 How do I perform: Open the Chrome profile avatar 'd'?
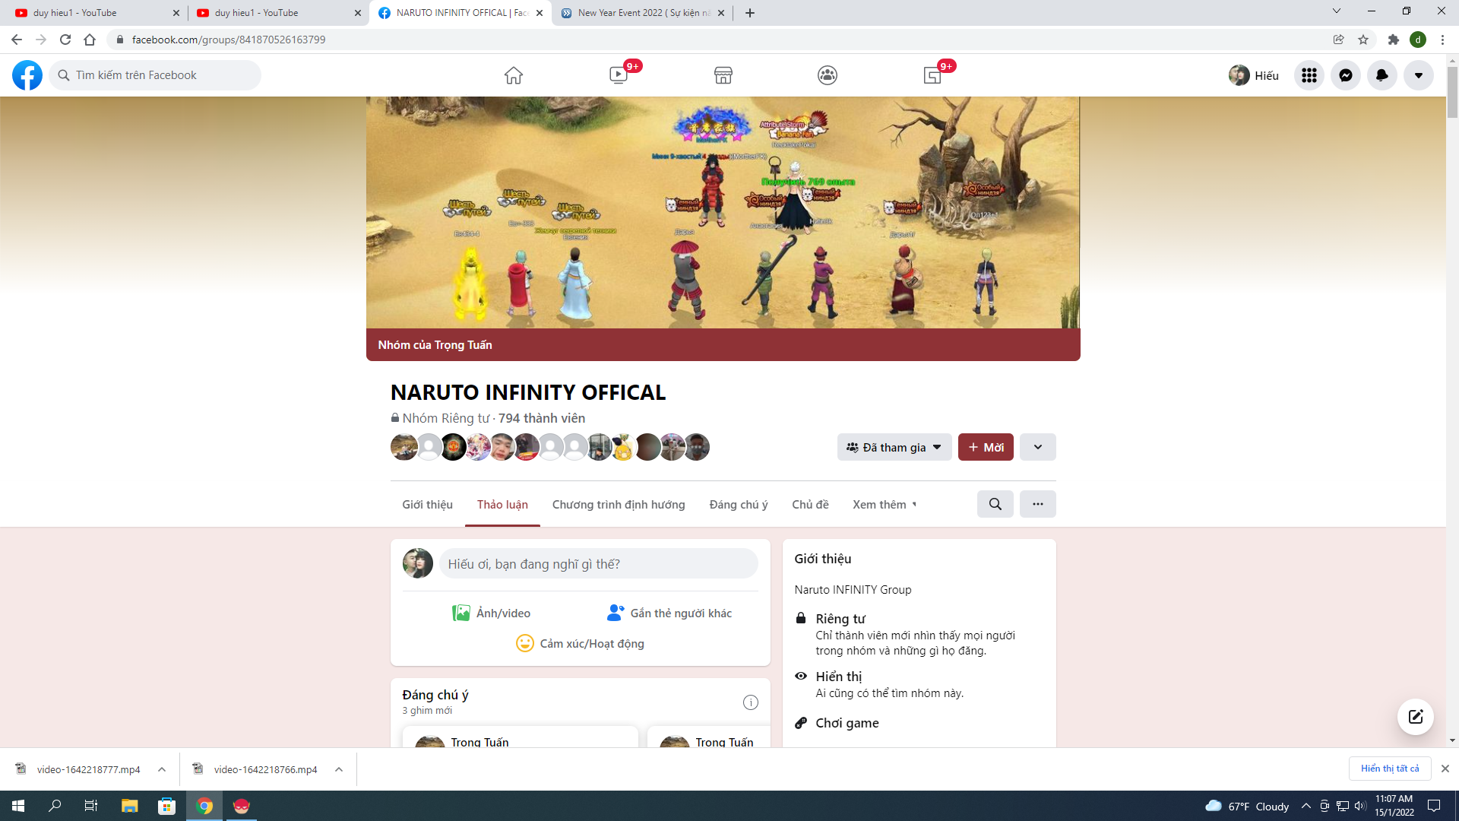click(1418, 40)
